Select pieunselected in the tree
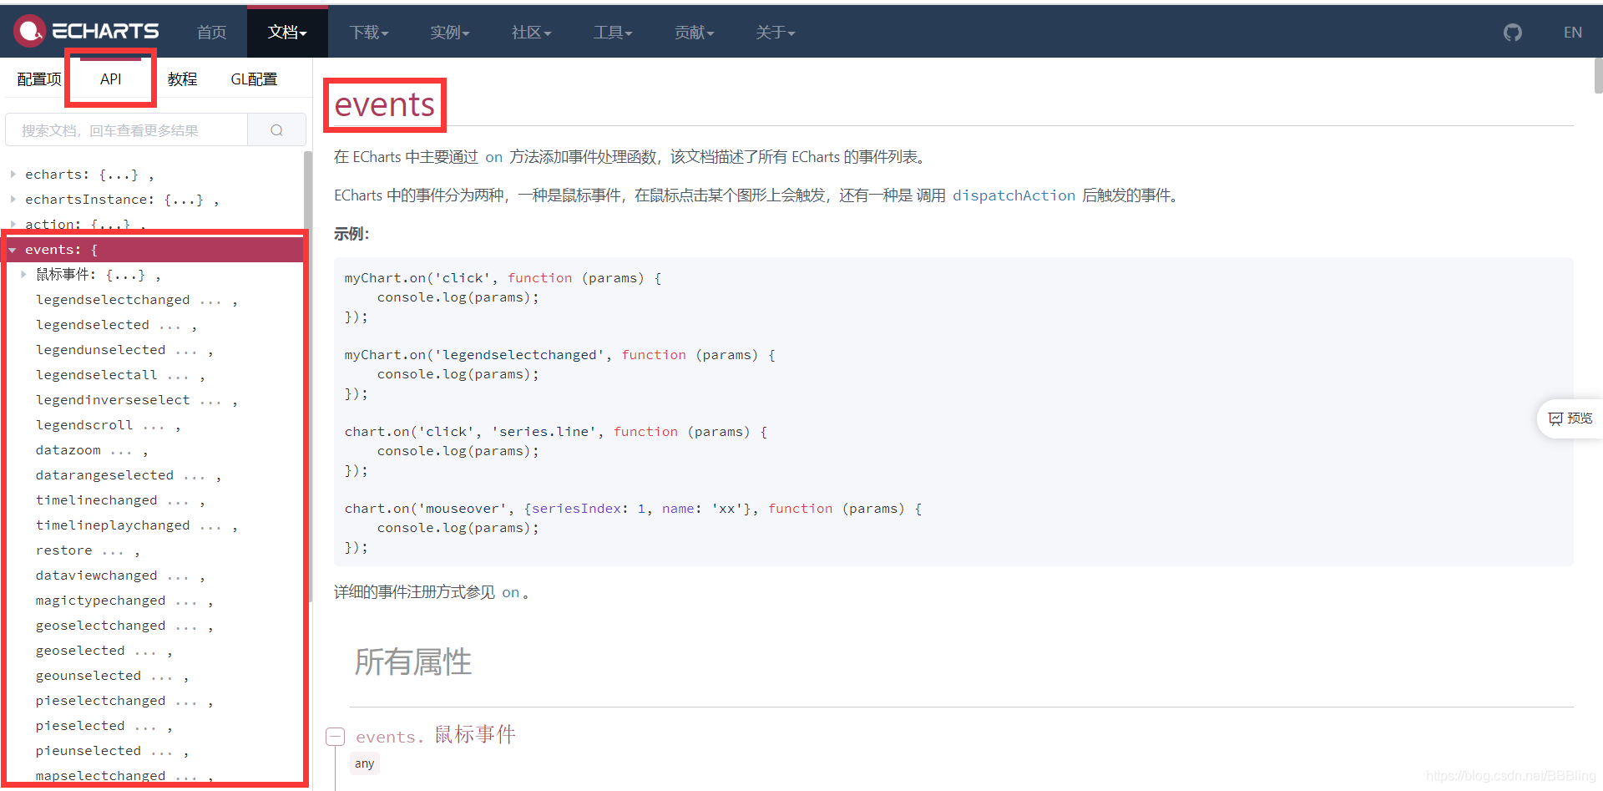Image resolution: width=1603 pixels, height=791 pixels. 88,751
